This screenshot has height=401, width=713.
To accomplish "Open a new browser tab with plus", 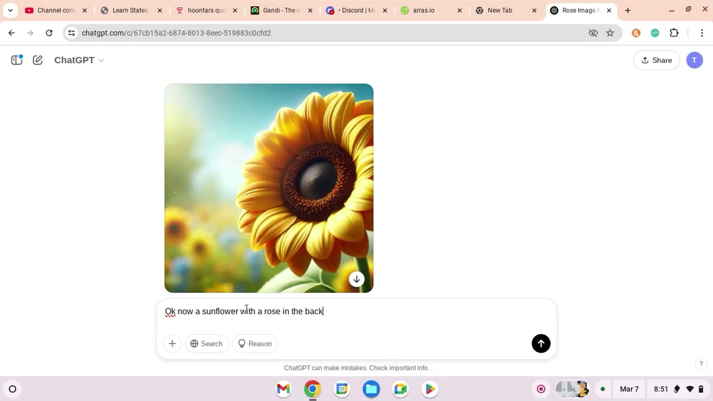I will tap(628, 11).
